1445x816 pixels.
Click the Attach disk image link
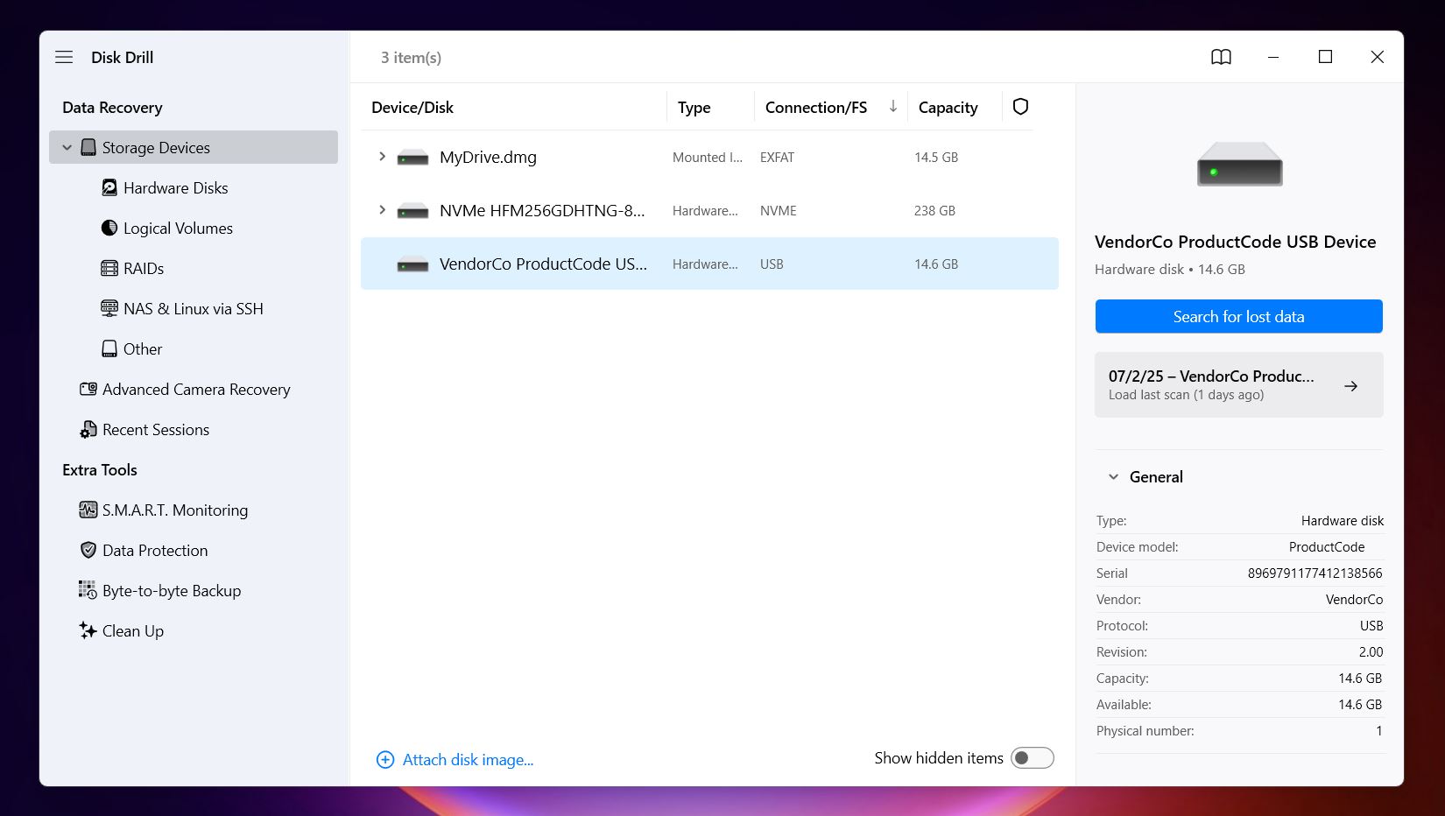click(468, 760)
